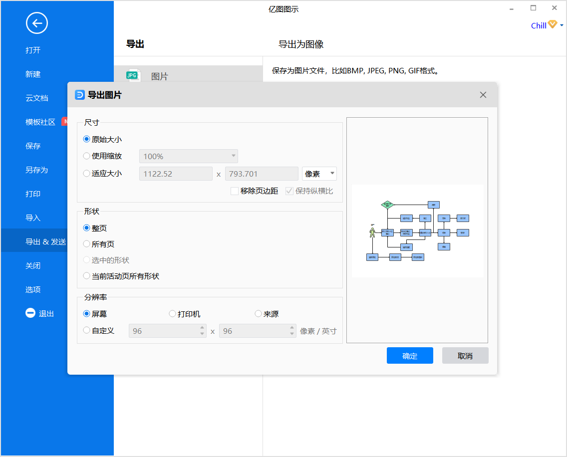The image size is (567, 457).
Task: Click the premium diamond icon beside Chill
Action: (x=552, y=24)
